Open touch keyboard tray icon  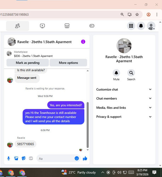(x=131, y=172)
